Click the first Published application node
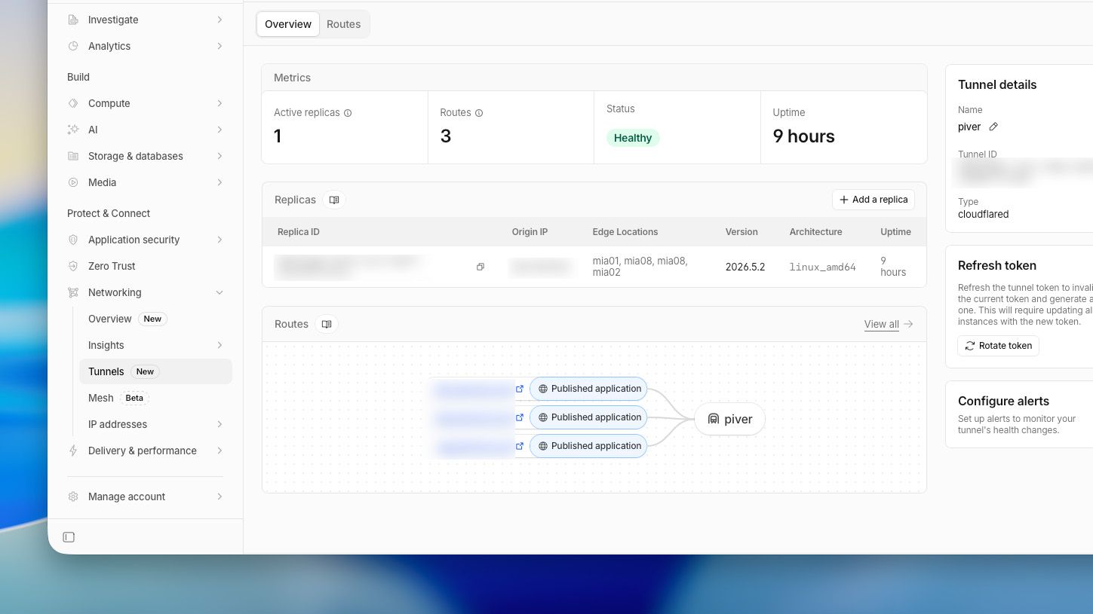Image resolution: width=1093 pixels, height=614 pixels. [x=588, y=389]
